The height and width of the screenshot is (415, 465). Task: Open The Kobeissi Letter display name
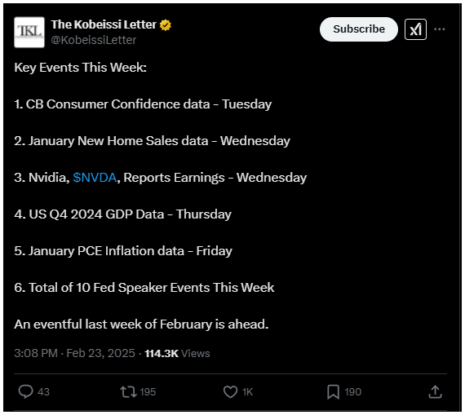coord(104,24)
